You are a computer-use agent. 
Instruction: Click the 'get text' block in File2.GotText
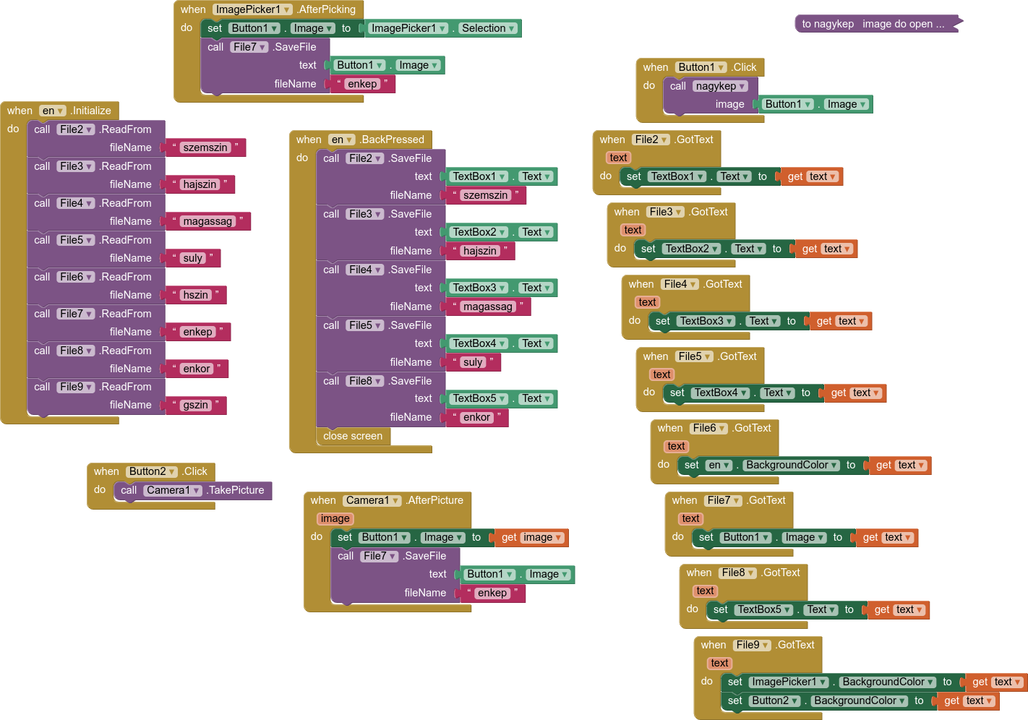(812, 176)
